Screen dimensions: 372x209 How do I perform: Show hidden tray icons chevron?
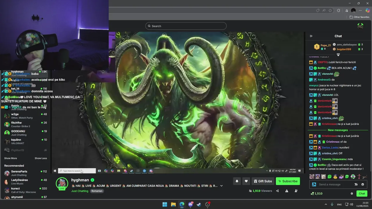326,204
